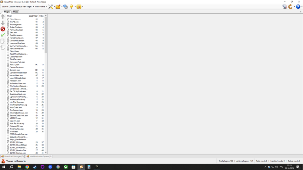Expand the lightbulb dropdown arrow
Screen dimensions: 303x170
75,7
